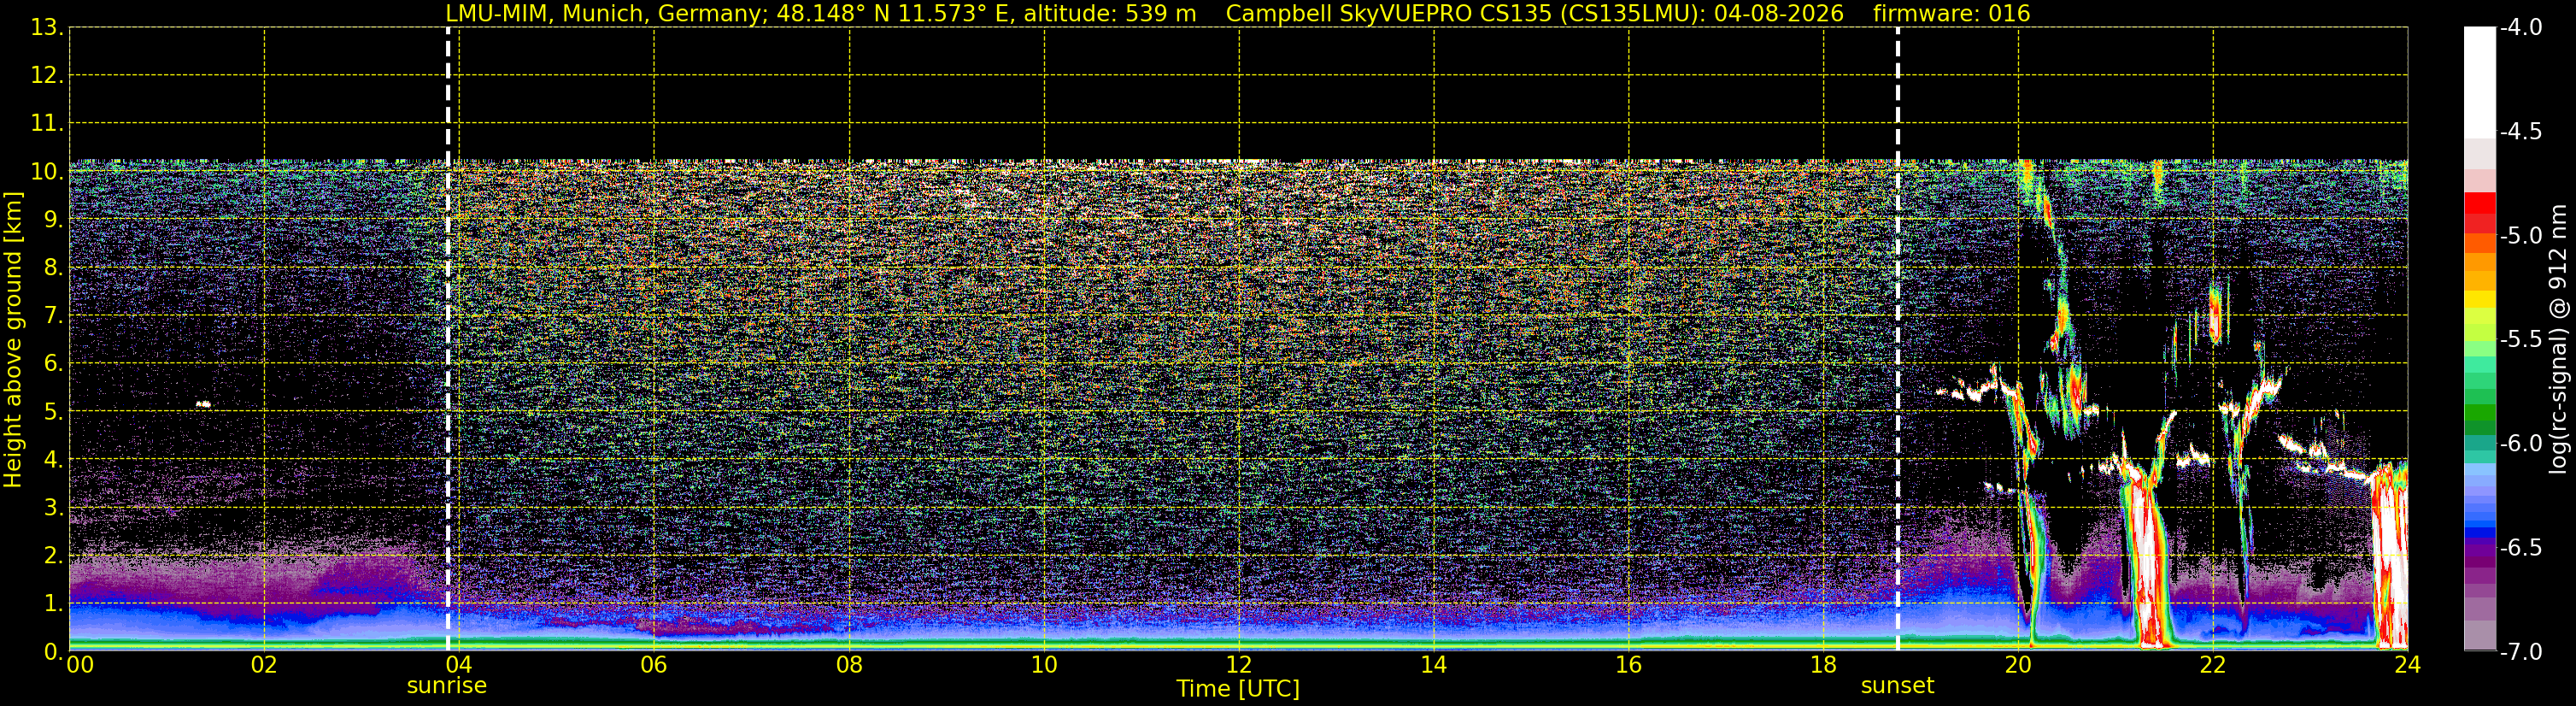Click the 'Time [UTC]' axis title
The image size is (2576, 706).
[1238, 689]
